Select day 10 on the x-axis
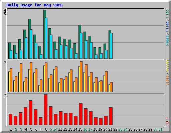 tap(55, 129)
